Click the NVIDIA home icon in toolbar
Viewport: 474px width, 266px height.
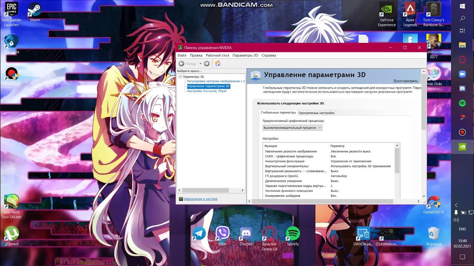218,64
